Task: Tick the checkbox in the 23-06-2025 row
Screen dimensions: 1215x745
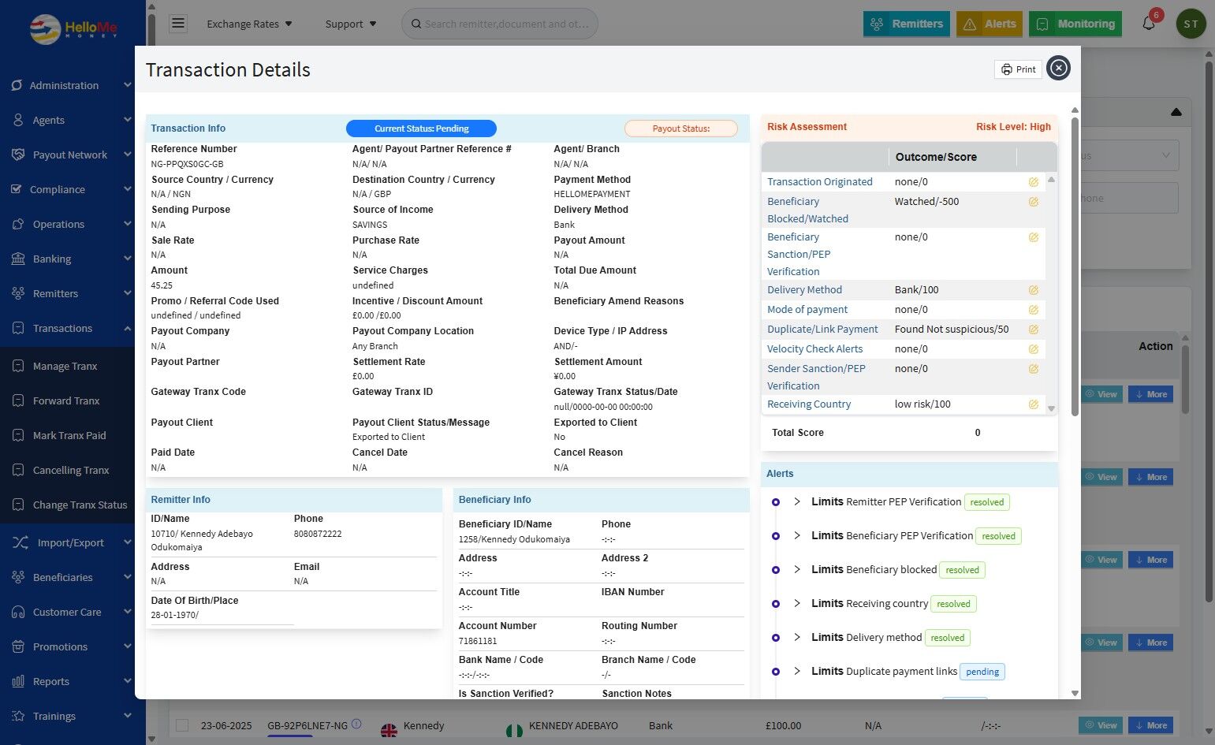Action: pyautogui.click(x=182, y=725)
